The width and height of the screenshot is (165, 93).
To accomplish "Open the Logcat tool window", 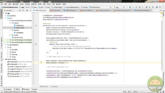I will pos(7,89).
